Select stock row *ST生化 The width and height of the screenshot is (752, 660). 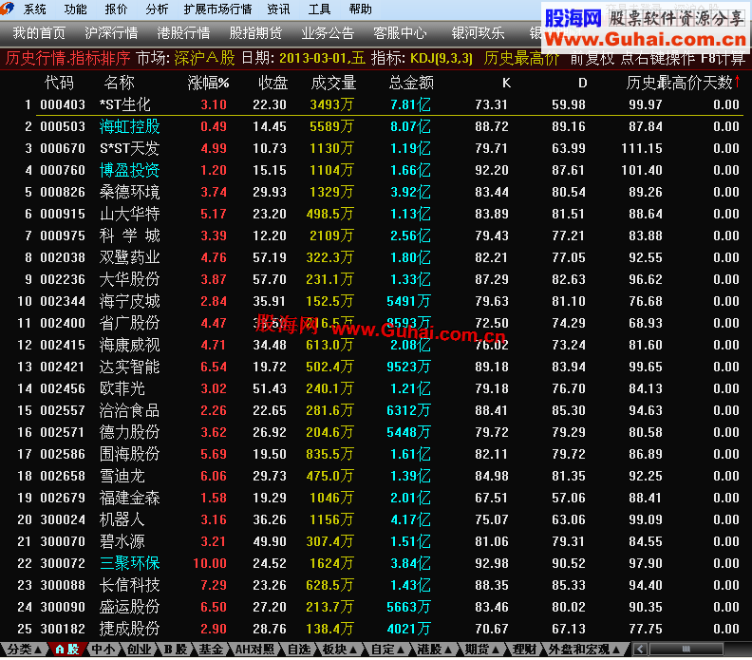[x=376, y=104]
